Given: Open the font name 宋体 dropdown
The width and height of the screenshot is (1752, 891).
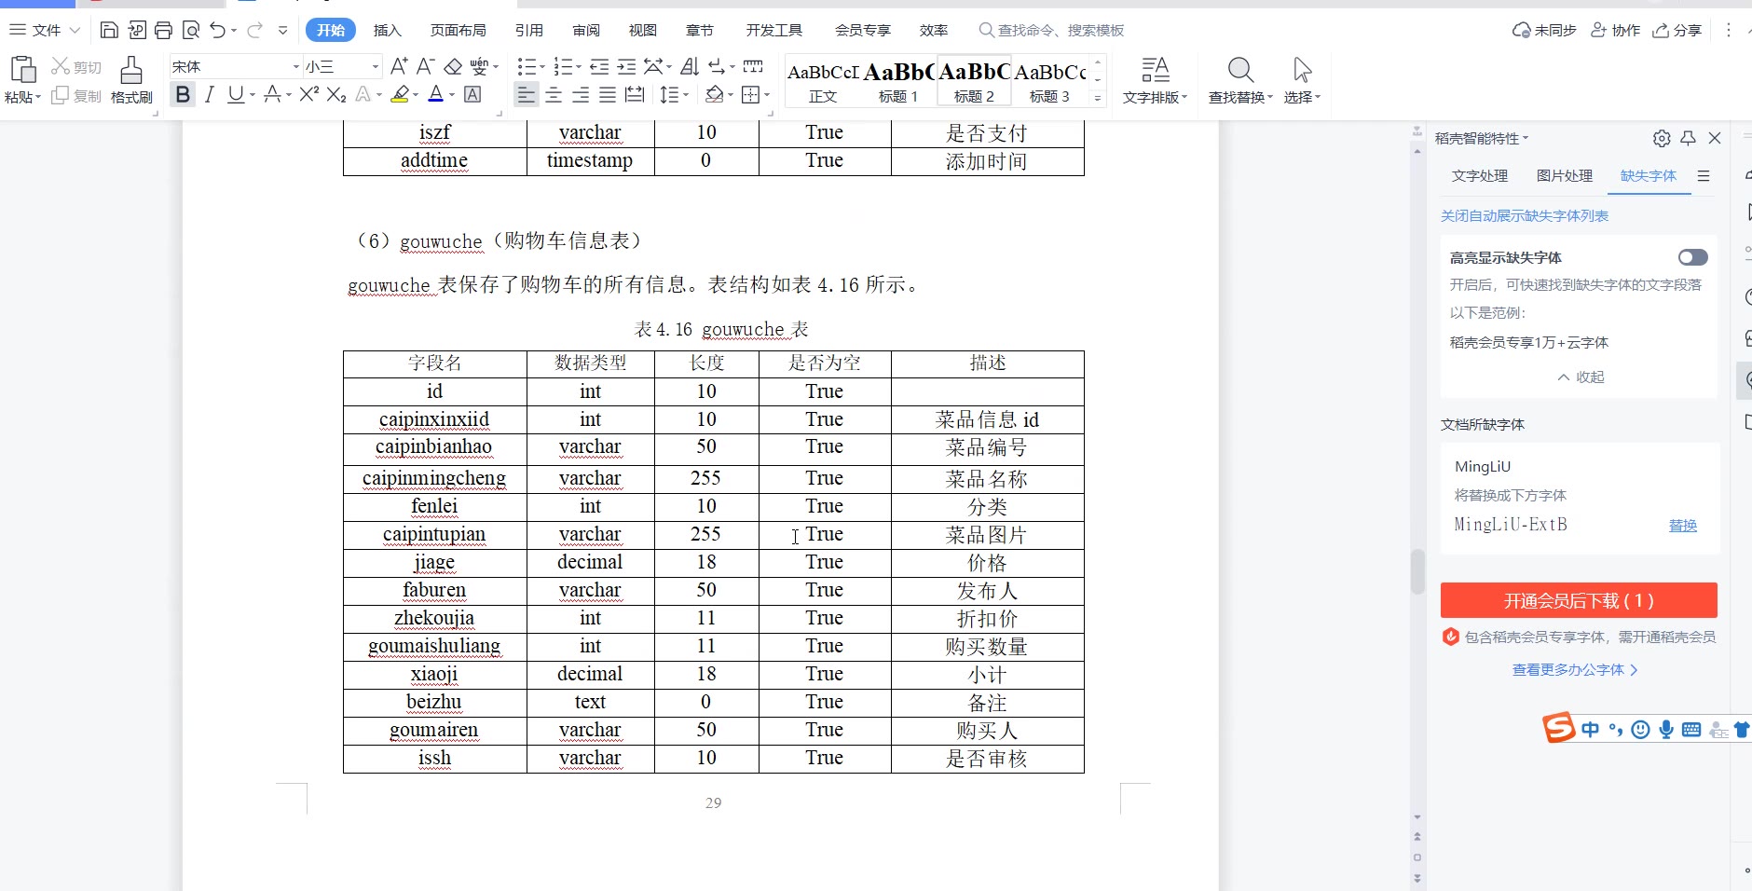Looking at the screenshot, I should point(296,66).
